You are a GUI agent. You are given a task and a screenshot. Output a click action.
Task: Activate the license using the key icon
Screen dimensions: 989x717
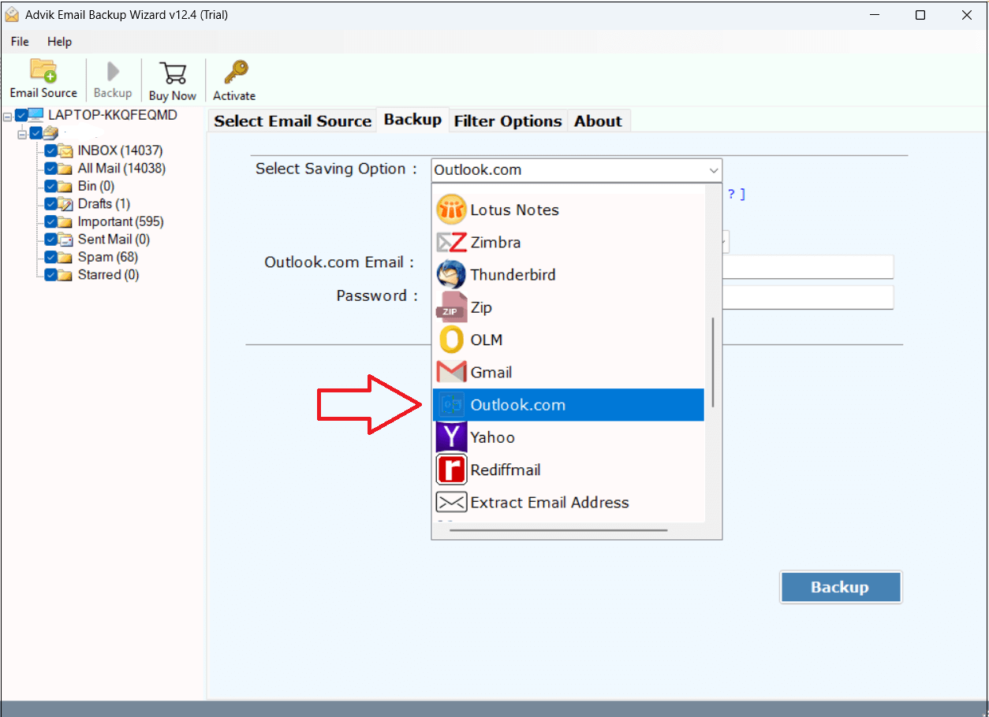click(x=233, y=79)
